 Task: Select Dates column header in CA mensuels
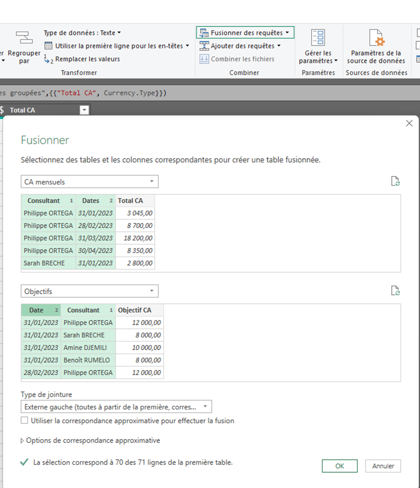coord(96,201)
